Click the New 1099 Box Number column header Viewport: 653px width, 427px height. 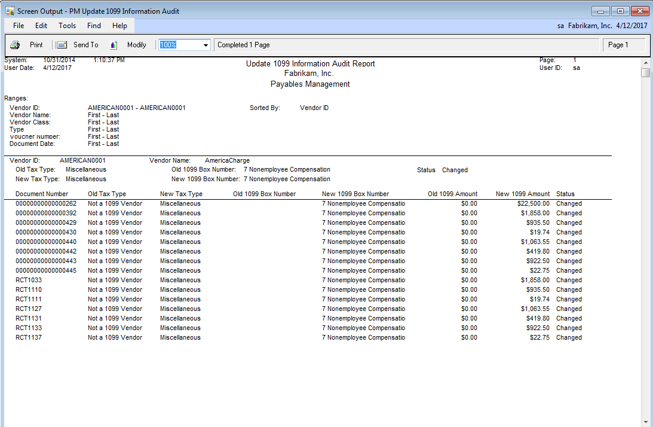coord(355,194)
